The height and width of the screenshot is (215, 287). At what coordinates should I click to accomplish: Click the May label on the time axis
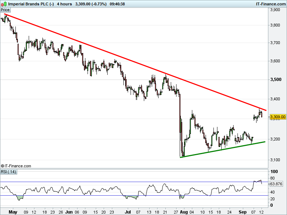pyautogui.click(x=13, y=212)
